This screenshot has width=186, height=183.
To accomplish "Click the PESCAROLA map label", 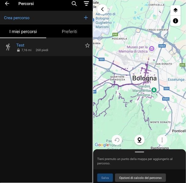I will click(120, 39).
